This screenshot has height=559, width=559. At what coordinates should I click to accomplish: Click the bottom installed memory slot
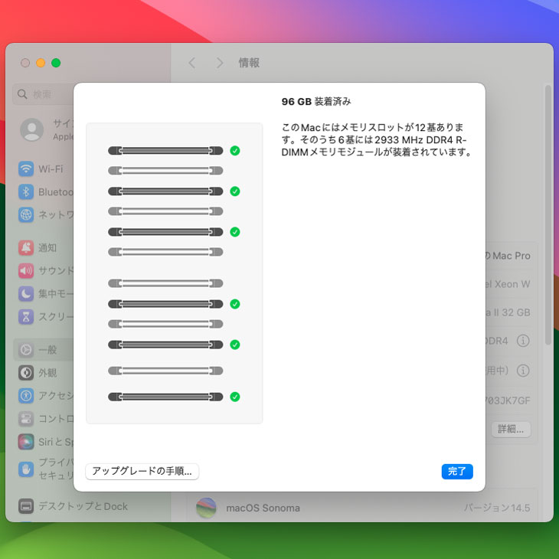tap(165, 397)
